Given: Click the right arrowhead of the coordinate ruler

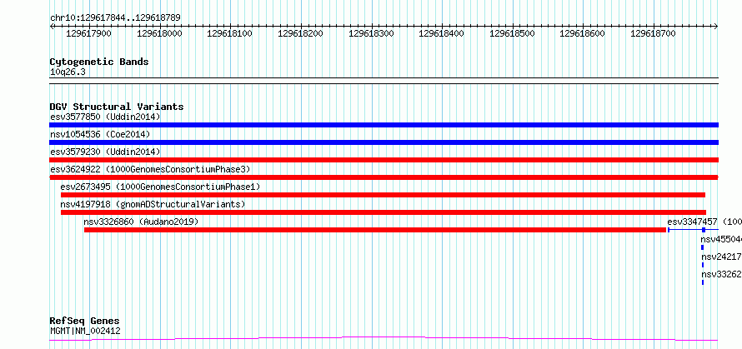Looking at the screenshot, I should tap(716, 26).
